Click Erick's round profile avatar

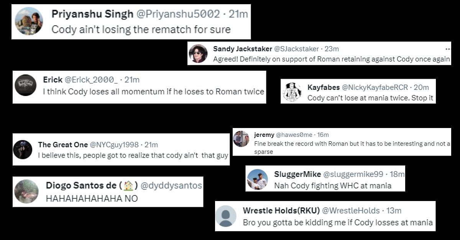(26, 85)
